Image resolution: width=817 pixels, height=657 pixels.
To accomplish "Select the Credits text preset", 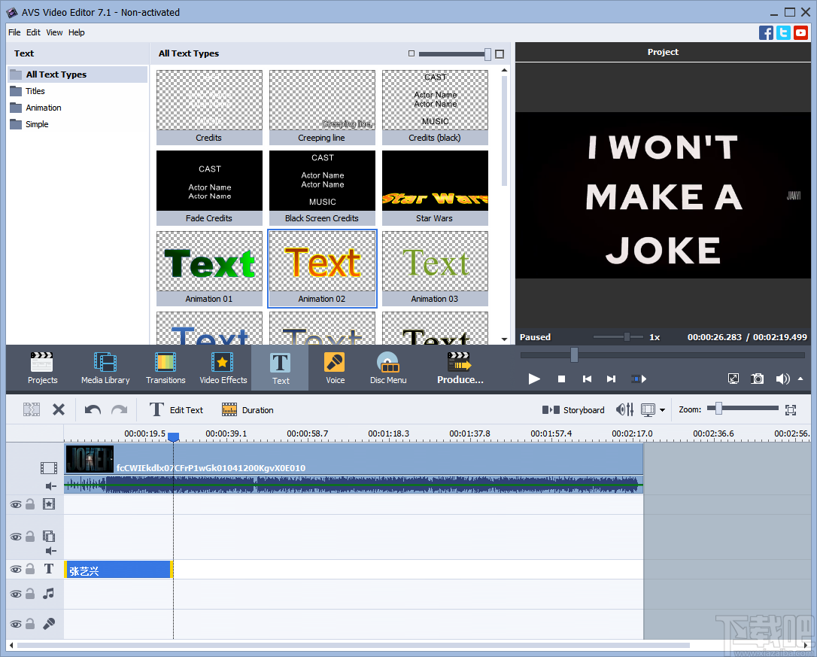I will (x=209, y=107).
